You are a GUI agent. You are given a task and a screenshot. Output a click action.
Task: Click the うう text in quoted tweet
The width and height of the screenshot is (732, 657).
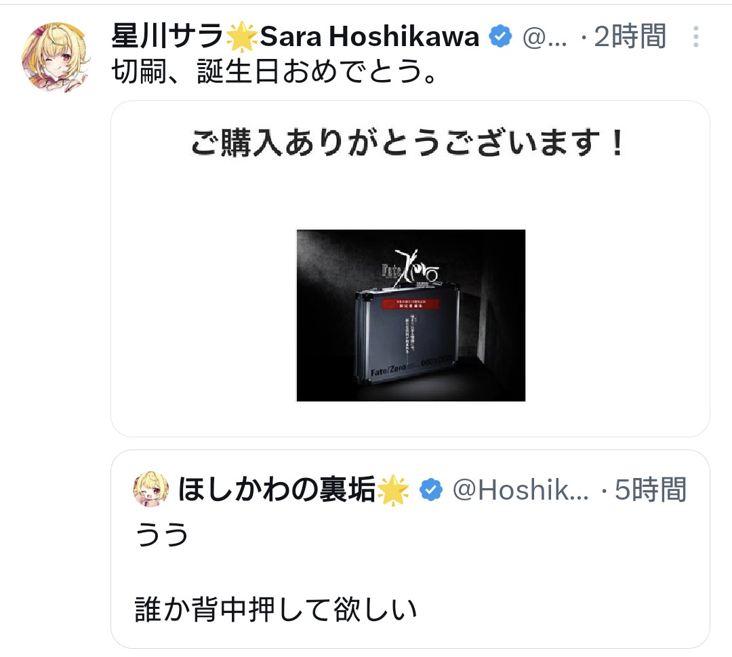coord(161,535)
